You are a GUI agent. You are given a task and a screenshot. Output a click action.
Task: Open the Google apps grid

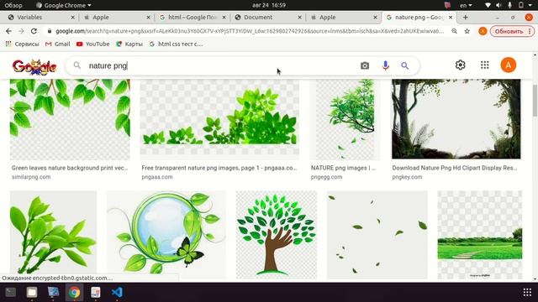coord(484,65)
